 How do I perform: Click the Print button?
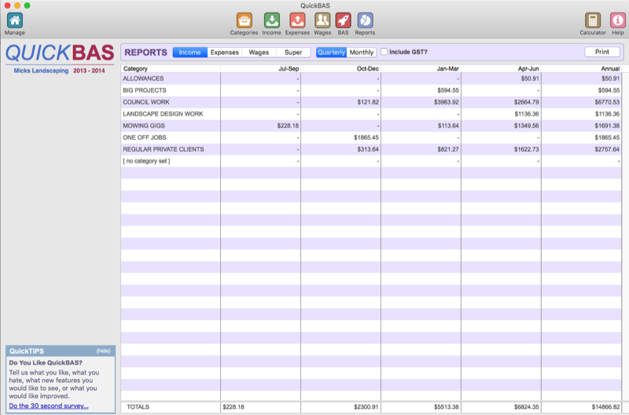(x=602, y=52)
